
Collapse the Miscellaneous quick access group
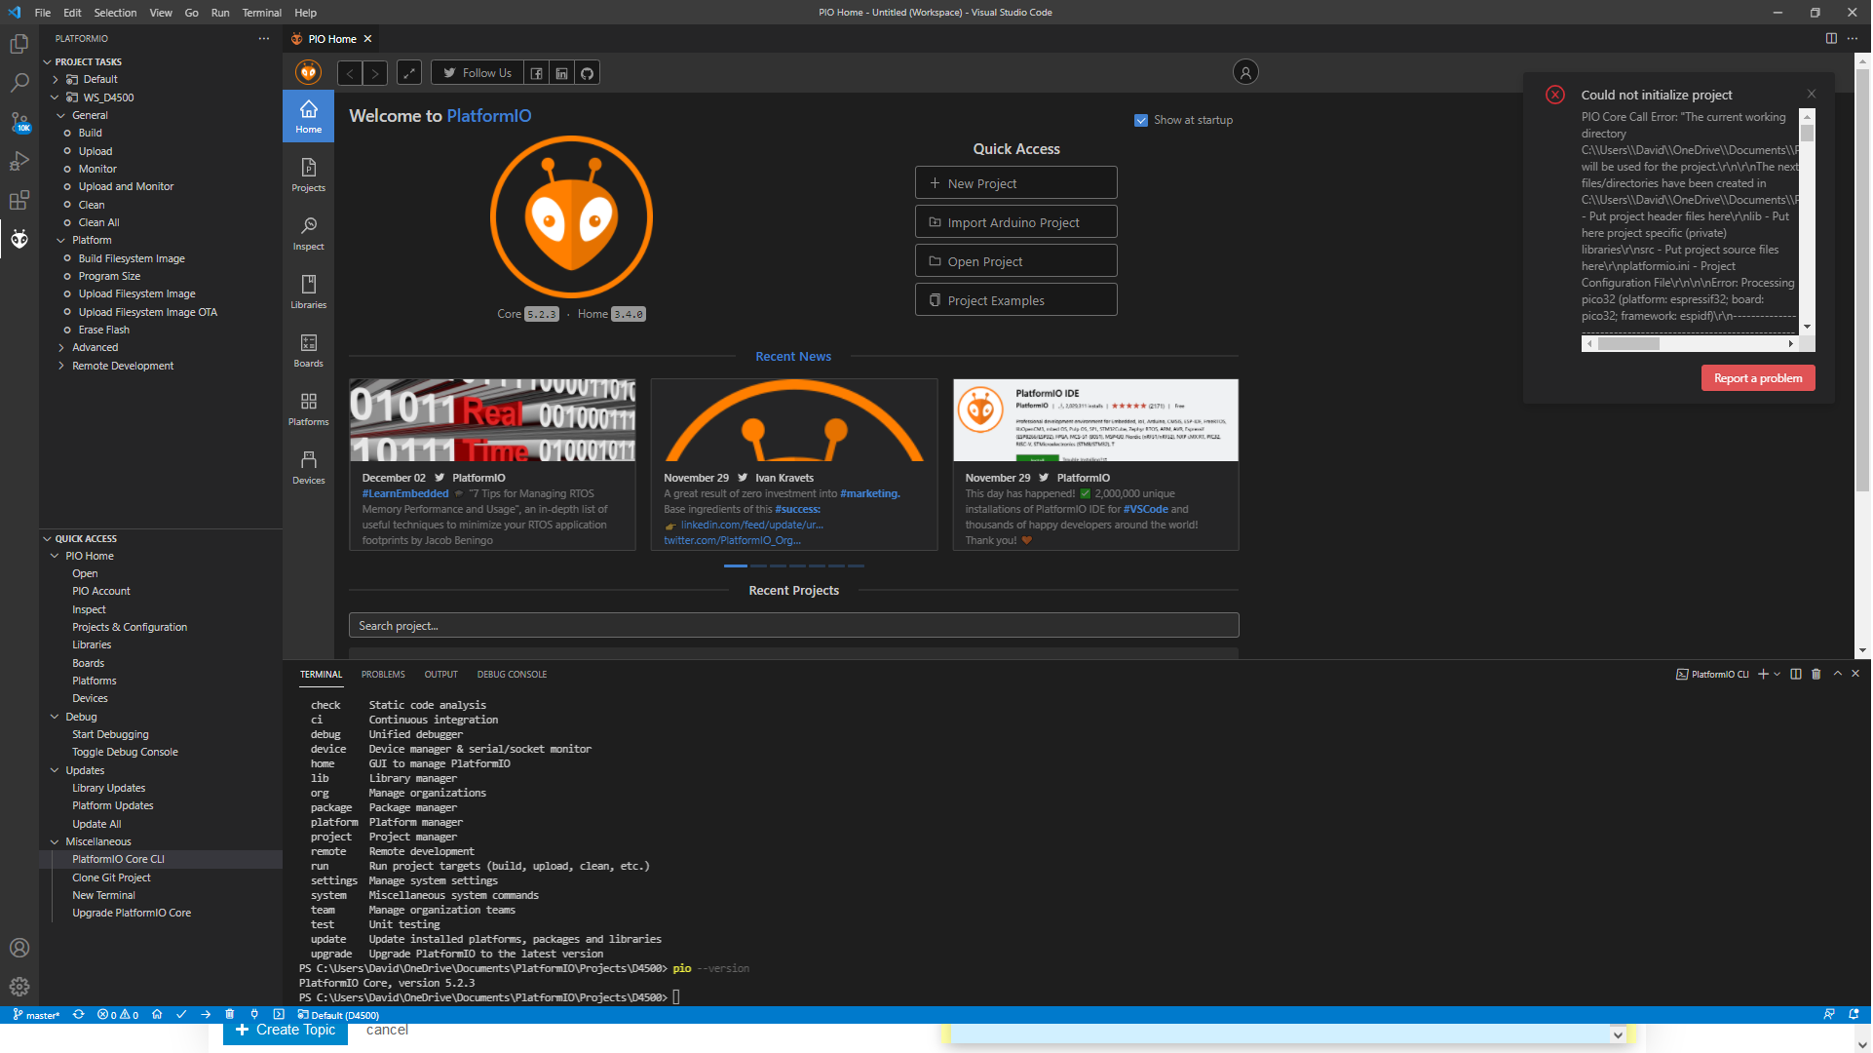(x=56, y=842)
